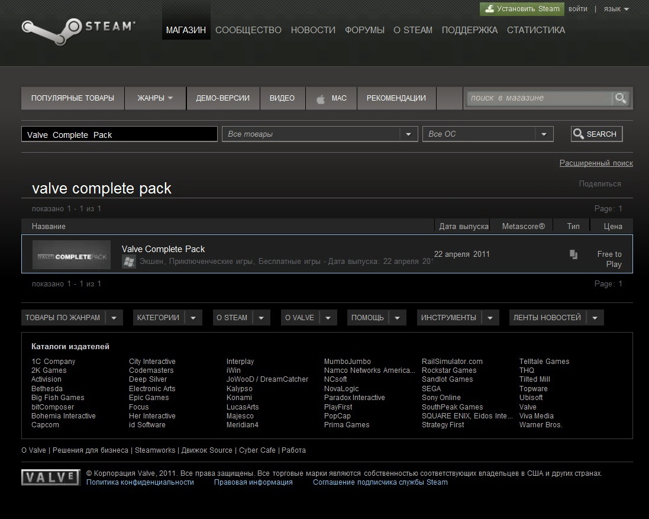The width and height of the screenshot is (649, 519).
Task: Open the язык language dropdown
Action: 616,9
